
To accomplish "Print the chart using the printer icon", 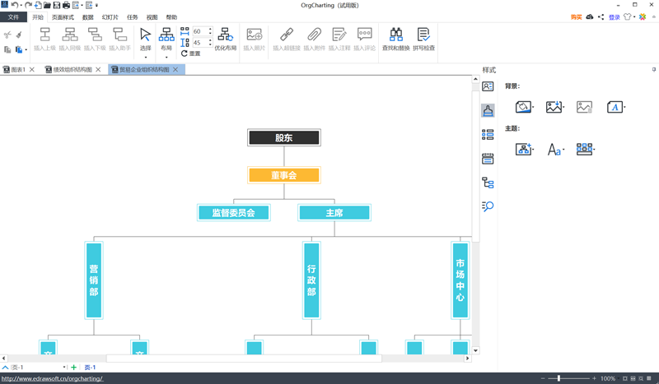I will [66, 5].
